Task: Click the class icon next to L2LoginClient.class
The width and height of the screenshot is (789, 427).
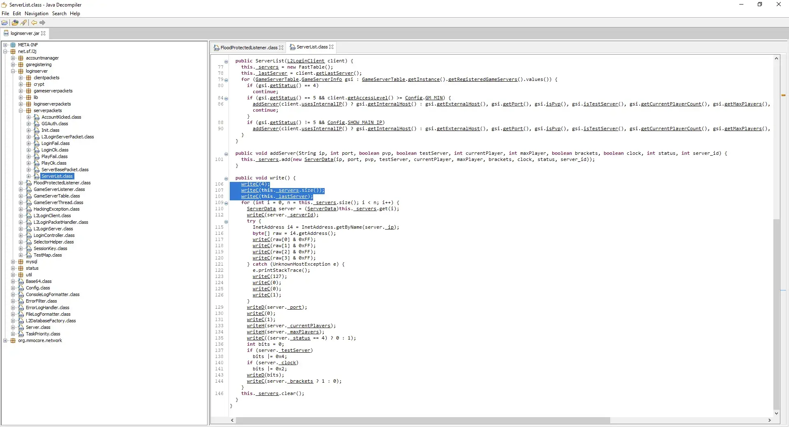Action: [29, 216]
